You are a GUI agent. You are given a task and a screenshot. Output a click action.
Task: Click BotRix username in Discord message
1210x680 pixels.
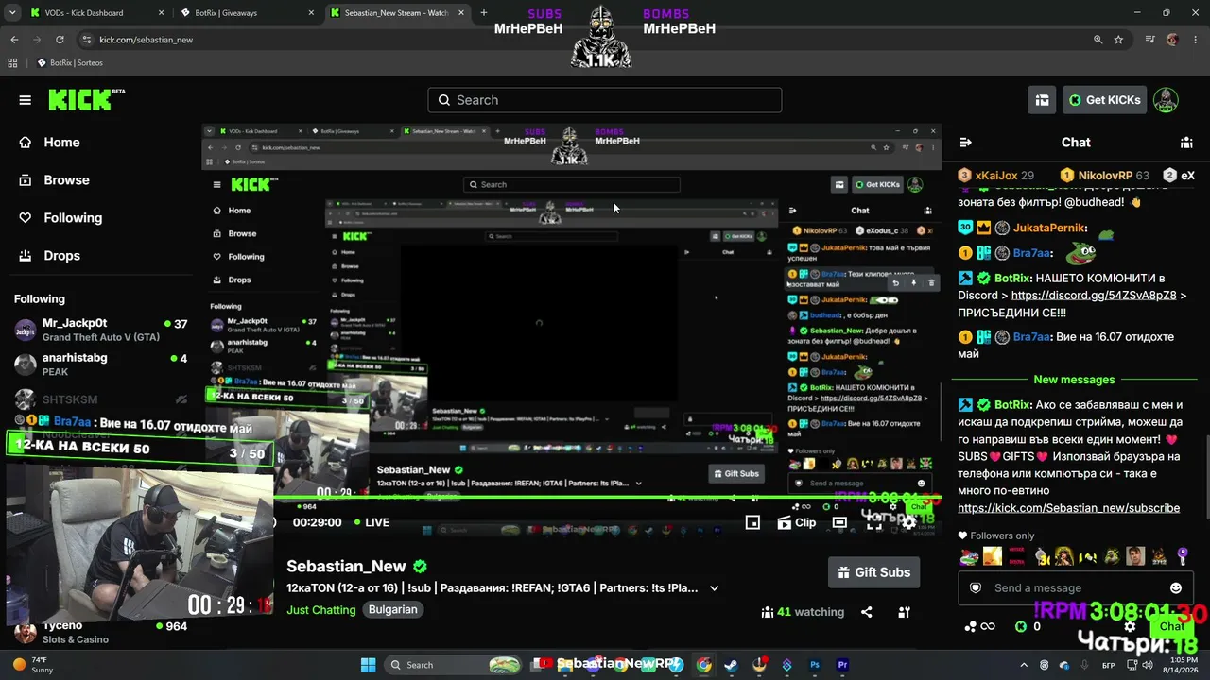click(x=1012, y=278)
